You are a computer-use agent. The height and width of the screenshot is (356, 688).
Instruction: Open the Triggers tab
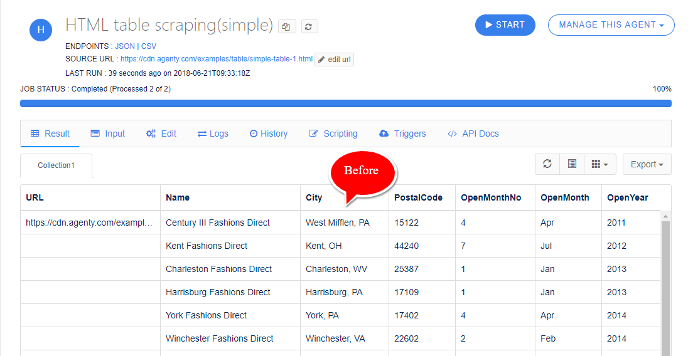403,133
